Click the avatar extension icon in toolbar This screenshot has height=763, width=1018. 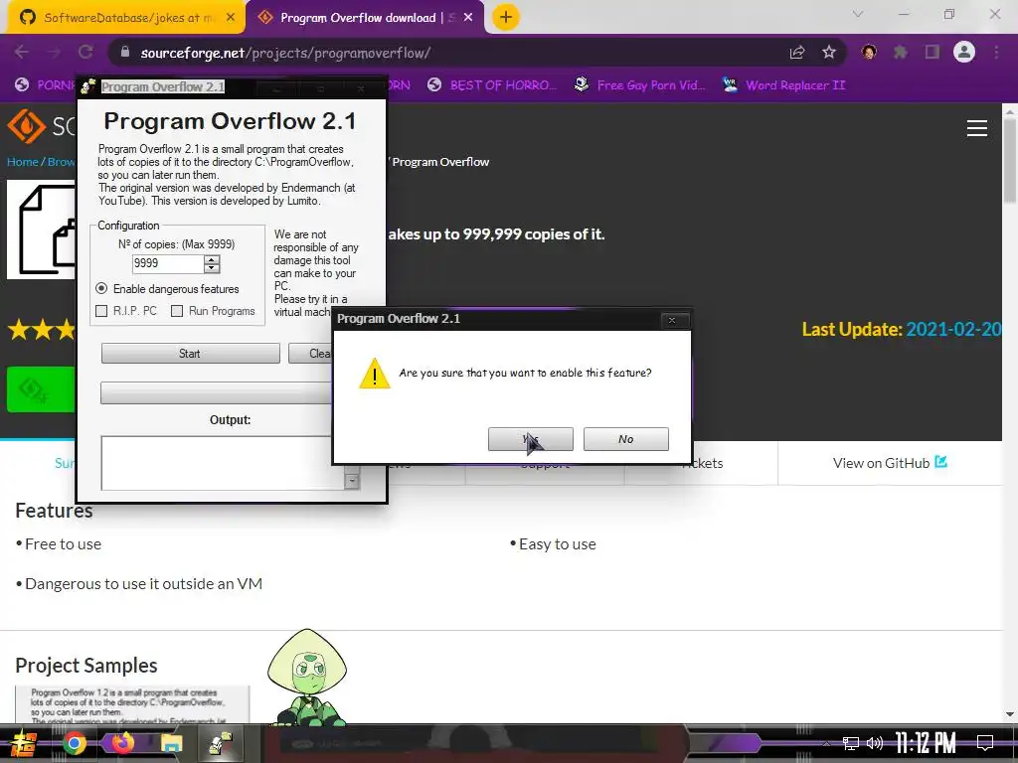[869, 53]
